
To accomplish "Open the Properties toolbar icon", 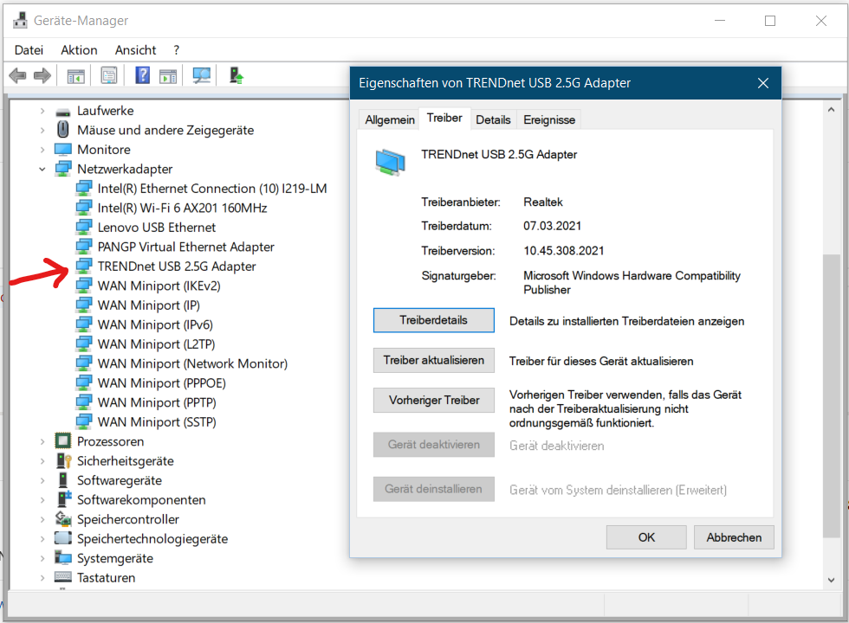I will pos(109,76).
